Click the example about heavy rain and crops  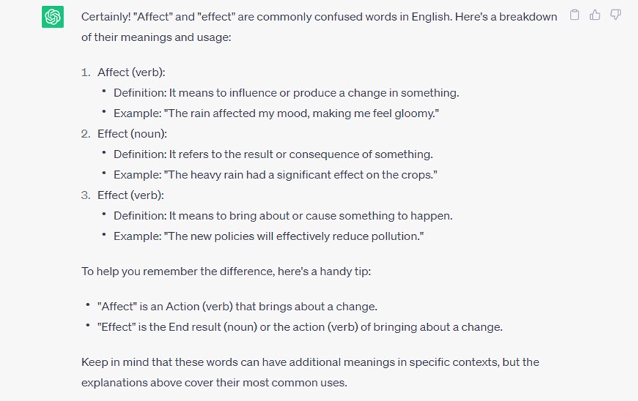[x=276, y=174]
